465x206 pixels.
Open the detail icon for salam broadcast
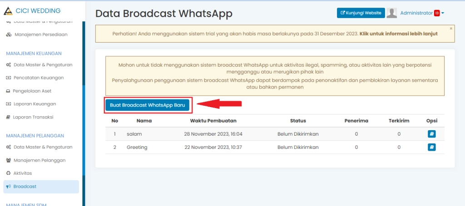coord(431,134)
